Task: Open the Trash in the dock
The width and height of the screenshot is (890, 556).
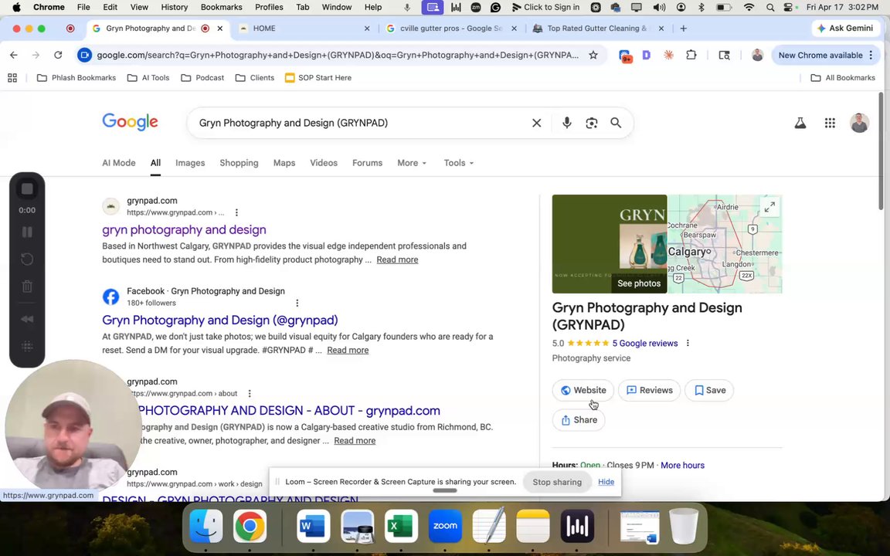Action: (684, 526)
